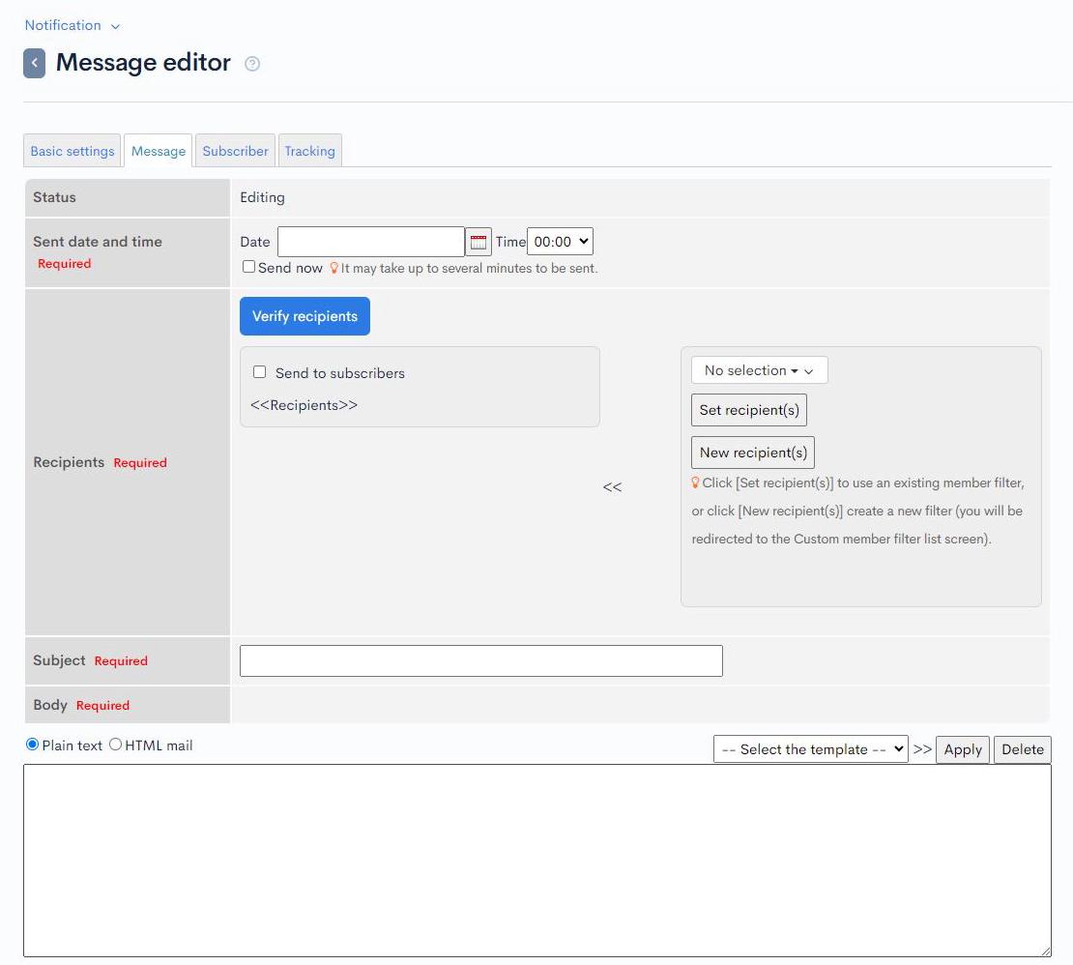Open the Time dropdown

pyautogui.click(x=559, y=241)
